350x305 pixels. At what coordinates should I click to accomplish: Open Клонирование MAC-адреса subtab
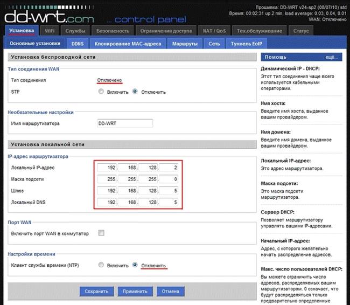(128, 44)
